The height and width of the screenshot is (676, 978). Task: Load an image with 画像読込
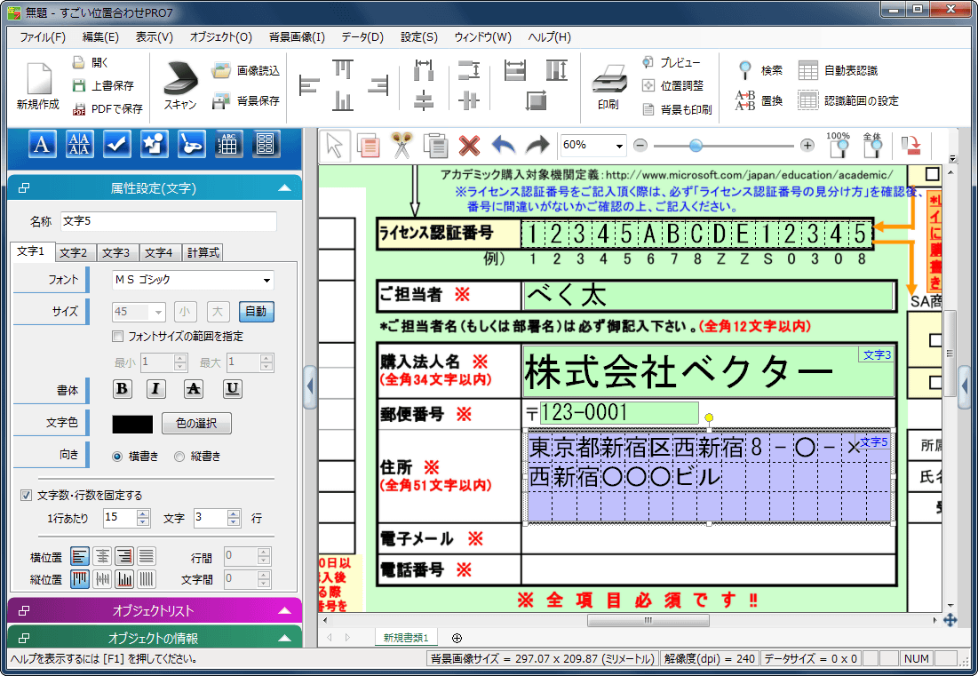tap(245, 70)
